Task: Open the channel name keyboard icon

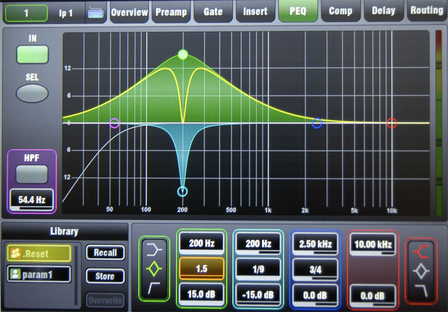Action: (x=95, y=13)
